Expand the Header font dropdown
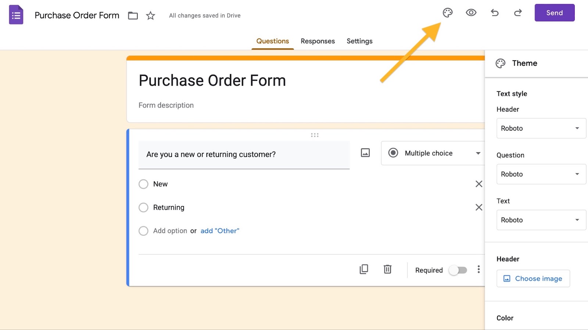This screenshot has width=588, height=330. pos(541,128)
